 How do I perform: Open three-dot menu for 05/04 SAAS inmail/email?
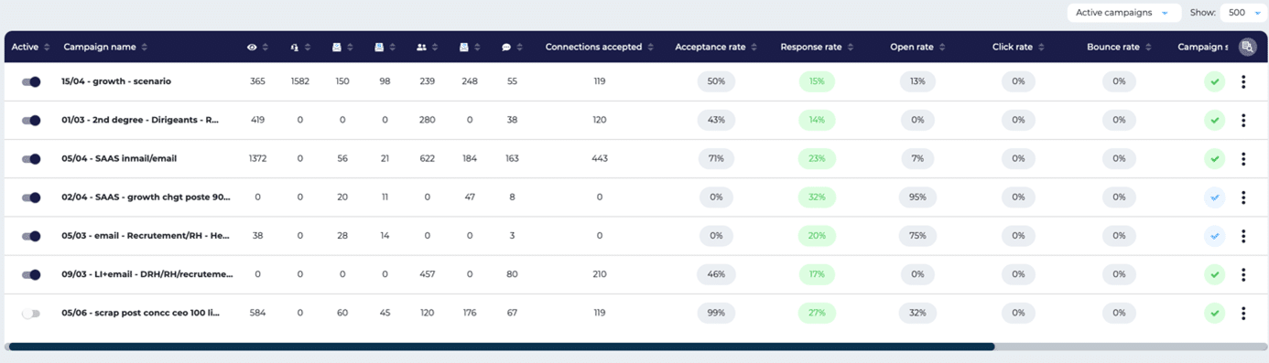point(1243,158)
